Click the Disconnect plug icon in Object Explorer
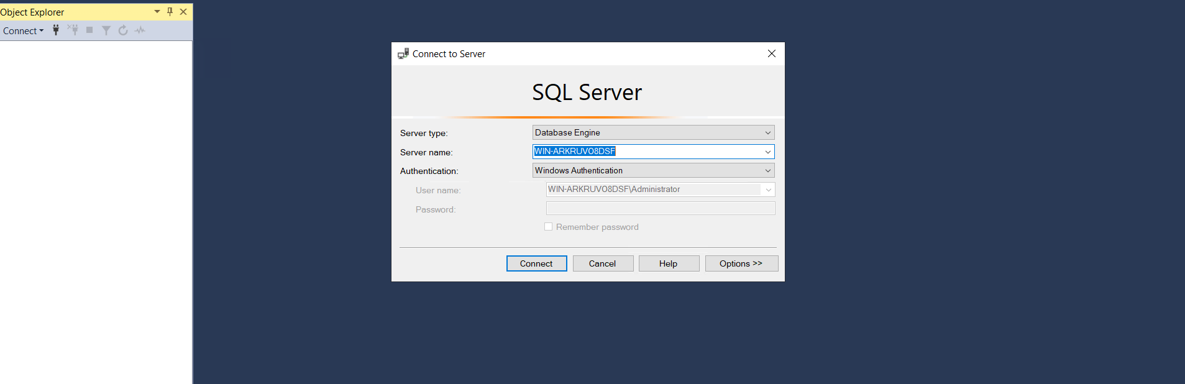This screenshot has width=1185, height=384. click(x=73, y=30)
